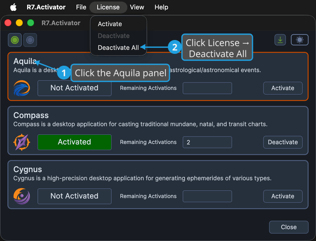Open the View menu
This screenshot has width=316, height=241.
pos(137,7)
